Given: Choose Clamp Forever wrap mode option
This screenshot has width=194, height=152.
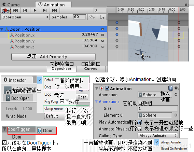Looking at the screenshot, I should point(54,109).
